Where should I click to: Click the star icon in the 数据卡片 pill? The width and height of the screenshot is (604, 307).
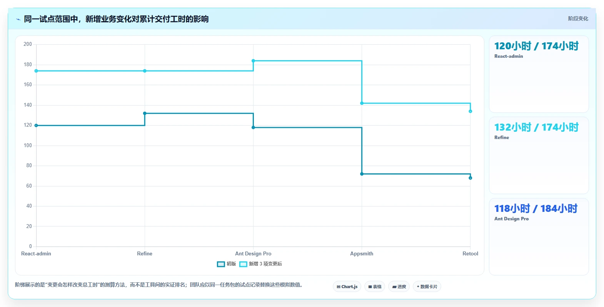(418, 287)
